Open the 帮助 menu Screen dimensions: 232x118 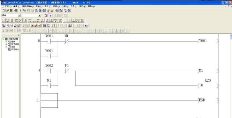91,6
